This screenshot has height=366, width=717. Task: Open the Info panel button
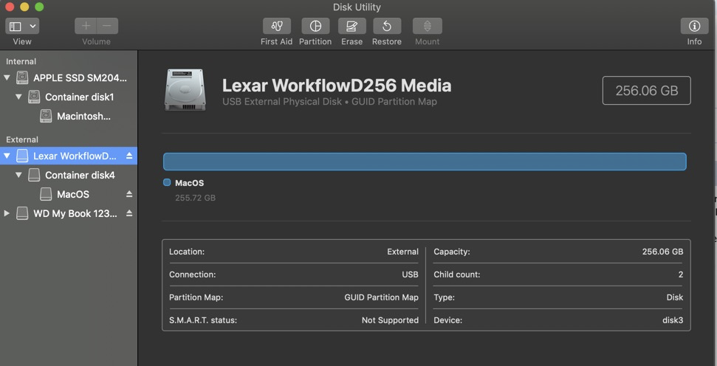click(694, 26)
